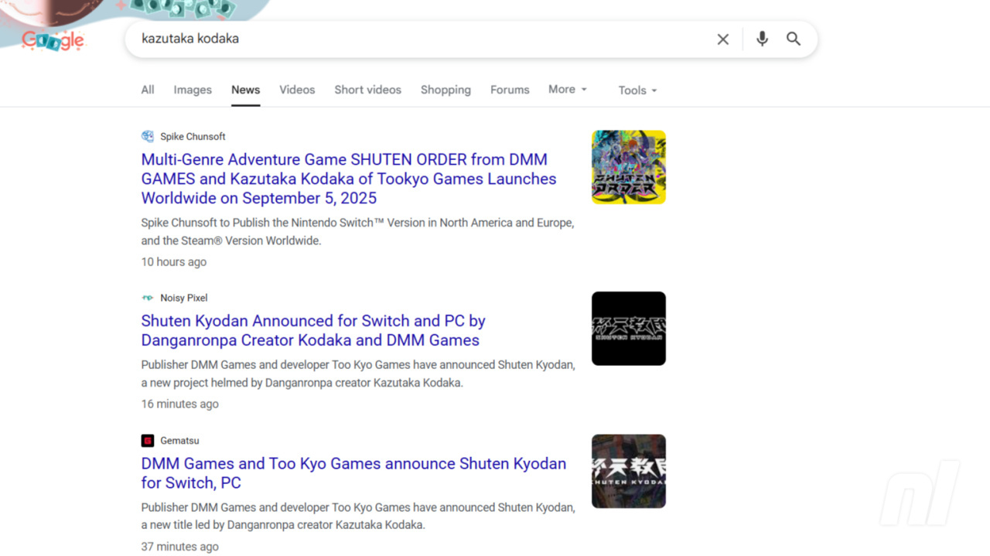
Task: Select the Short videos tab
Action: click(x=368, y=90)
